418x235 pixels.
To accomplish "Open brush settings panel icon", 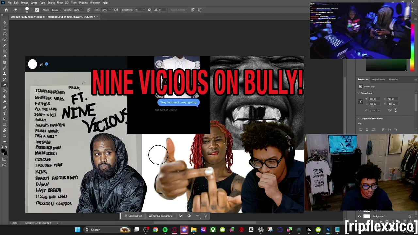I will pyautogui.click(x=37, y=10).
